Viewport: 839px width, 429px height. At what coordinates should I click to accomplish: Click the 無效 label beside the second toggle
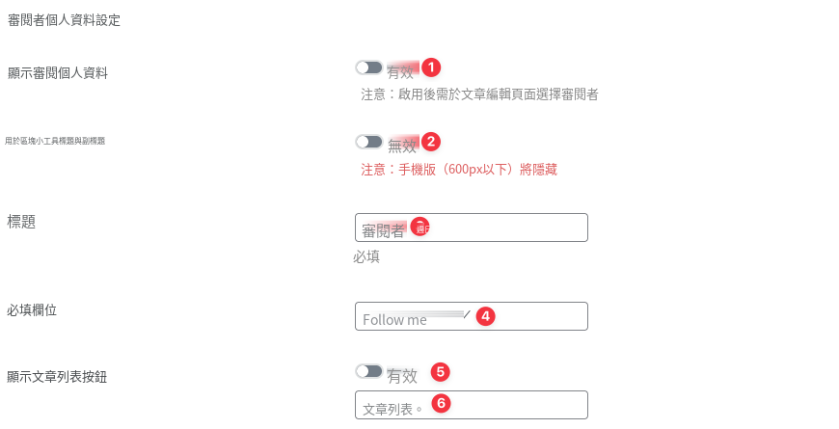[x=402, y=146]
